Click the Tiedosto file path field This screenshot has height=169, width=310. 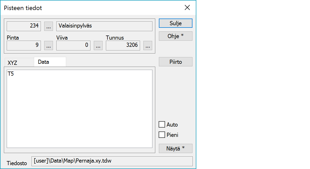point(112,161)
